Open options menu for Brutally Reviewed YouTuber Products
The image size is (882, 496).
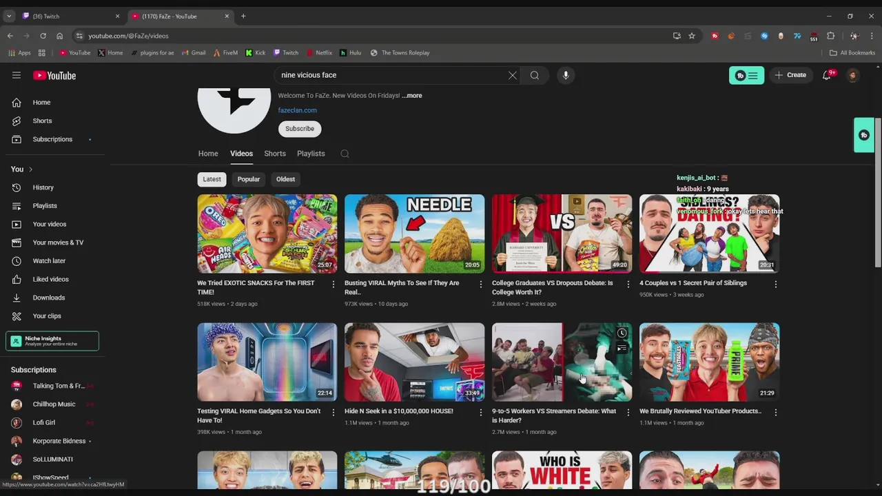(x=775, y=412)
